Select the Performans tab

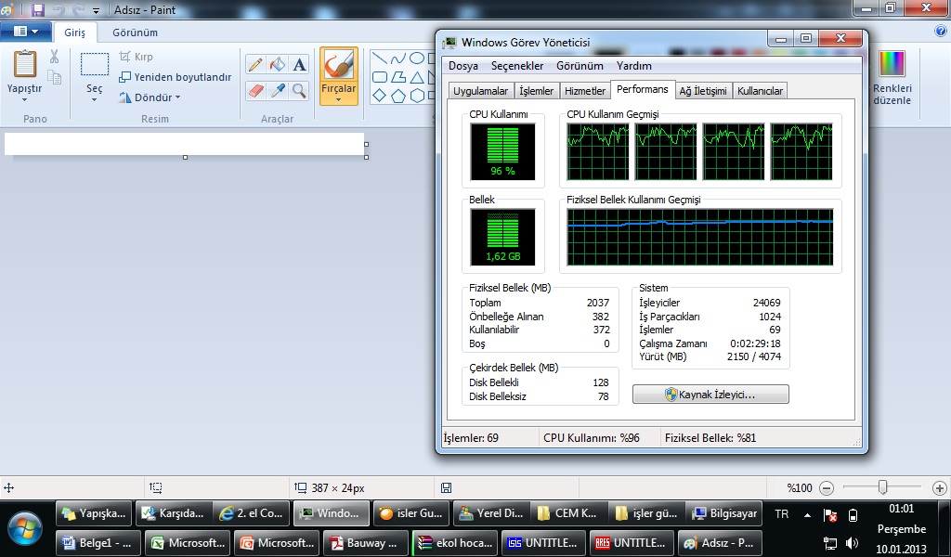tap(643, 89)
